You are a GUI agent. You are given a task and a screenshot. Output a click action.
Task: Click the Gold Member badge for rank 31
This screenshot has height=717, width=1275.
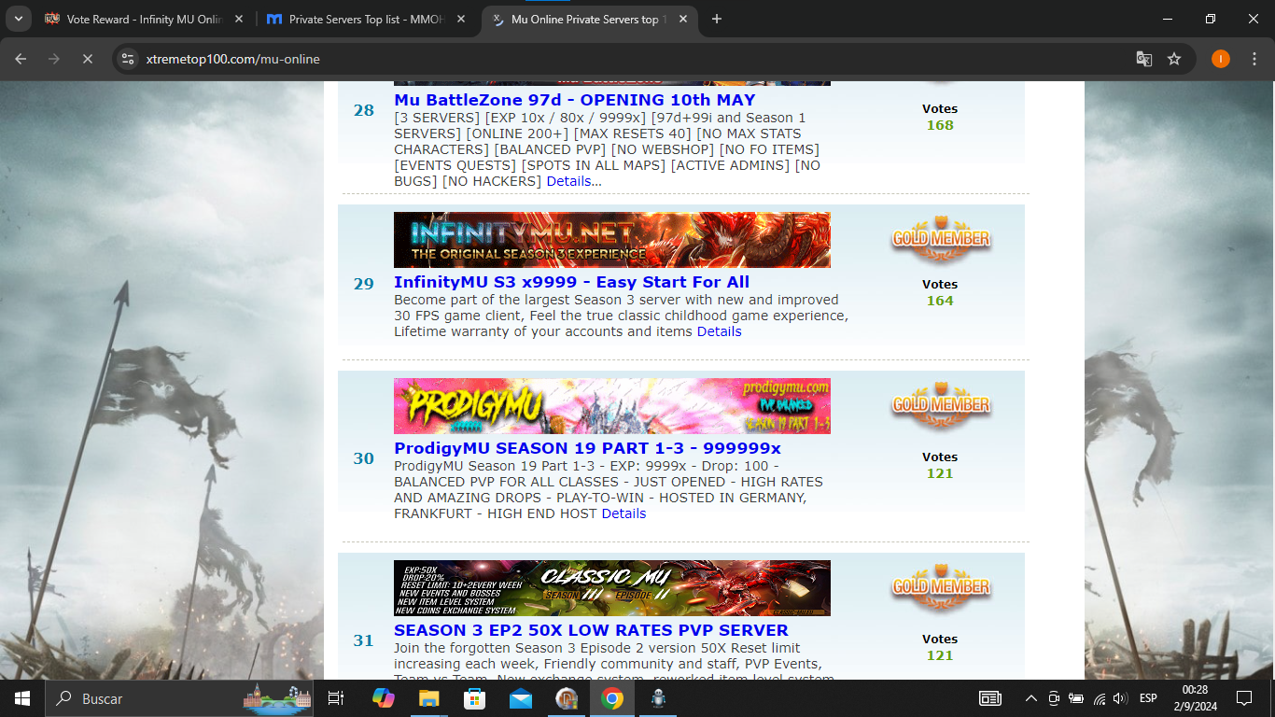[x=940, y=586]
